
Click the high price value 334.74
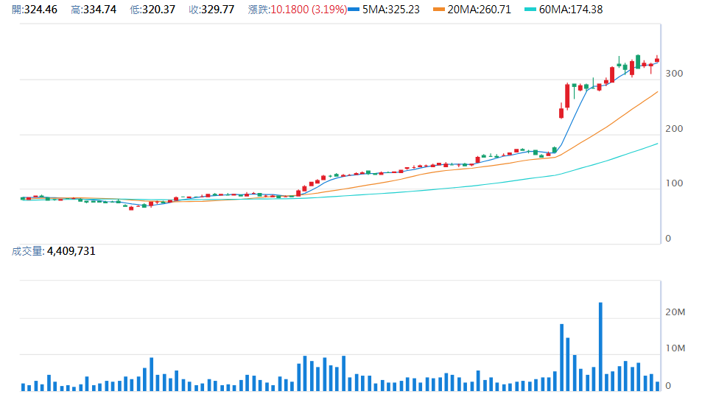[99, 10]
